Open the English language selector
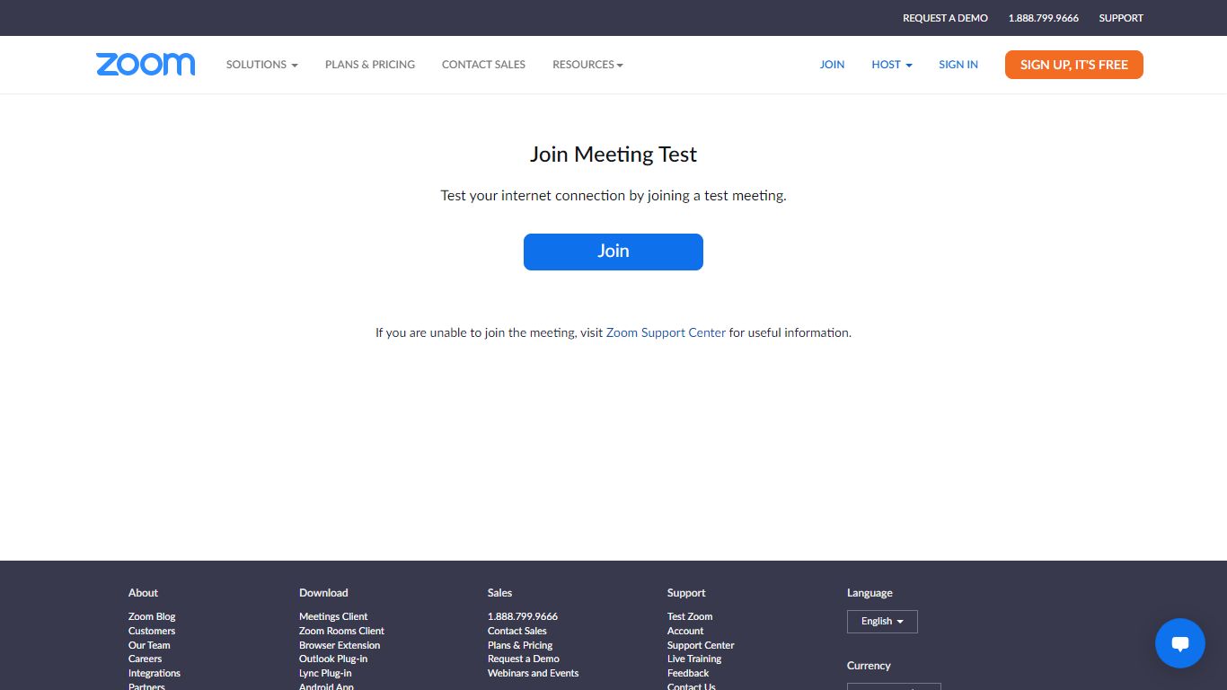 [x=882, y=622]
